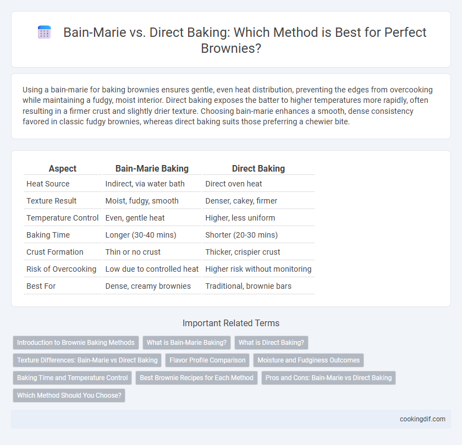Select Baking Time and Temperature Control tag
Viewport: 462px width, 445px height.
pyautogui.click(x=72, y=378)
